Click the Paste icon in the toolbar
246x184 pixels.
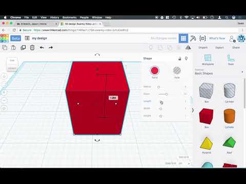(x=13, y=48)
